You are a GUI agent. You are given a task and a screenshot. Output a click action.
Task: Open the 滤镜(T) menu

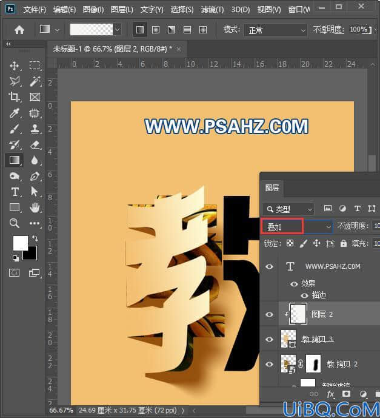(x=212, y=10)
